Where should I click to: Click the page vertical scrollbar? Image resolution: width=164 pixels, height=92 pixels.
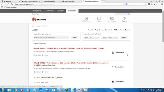click(x=163, y=27)
